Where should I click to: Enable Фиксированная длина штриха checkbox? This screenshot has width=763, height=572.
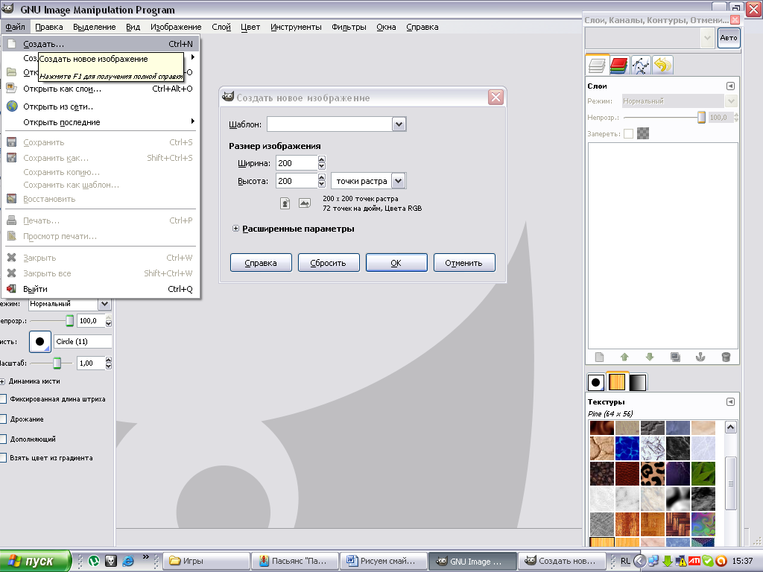[x=3, y=399]
